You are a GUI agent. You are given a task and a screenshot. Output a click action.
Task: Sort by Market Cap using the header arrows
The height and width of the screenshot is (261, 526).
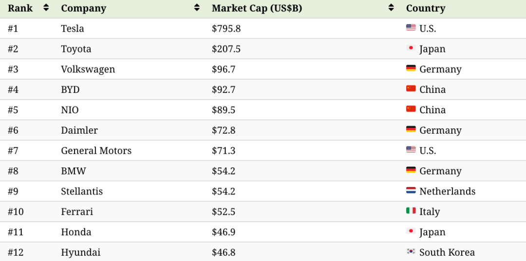(x=391, y=8)
